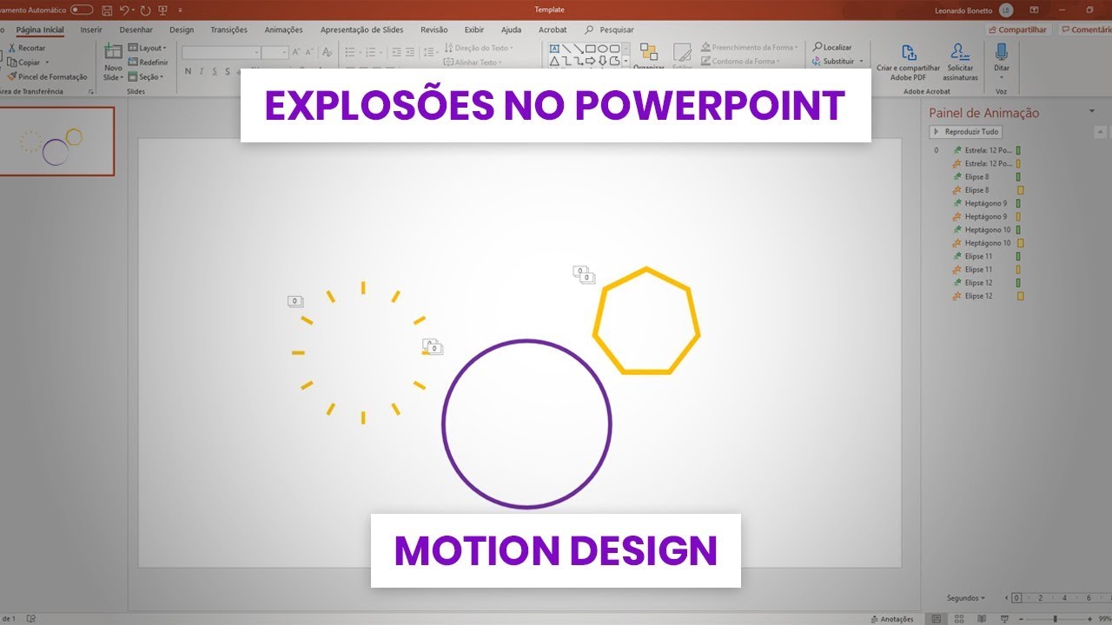Click the Ditar microphone icon

coord(1002,52)
